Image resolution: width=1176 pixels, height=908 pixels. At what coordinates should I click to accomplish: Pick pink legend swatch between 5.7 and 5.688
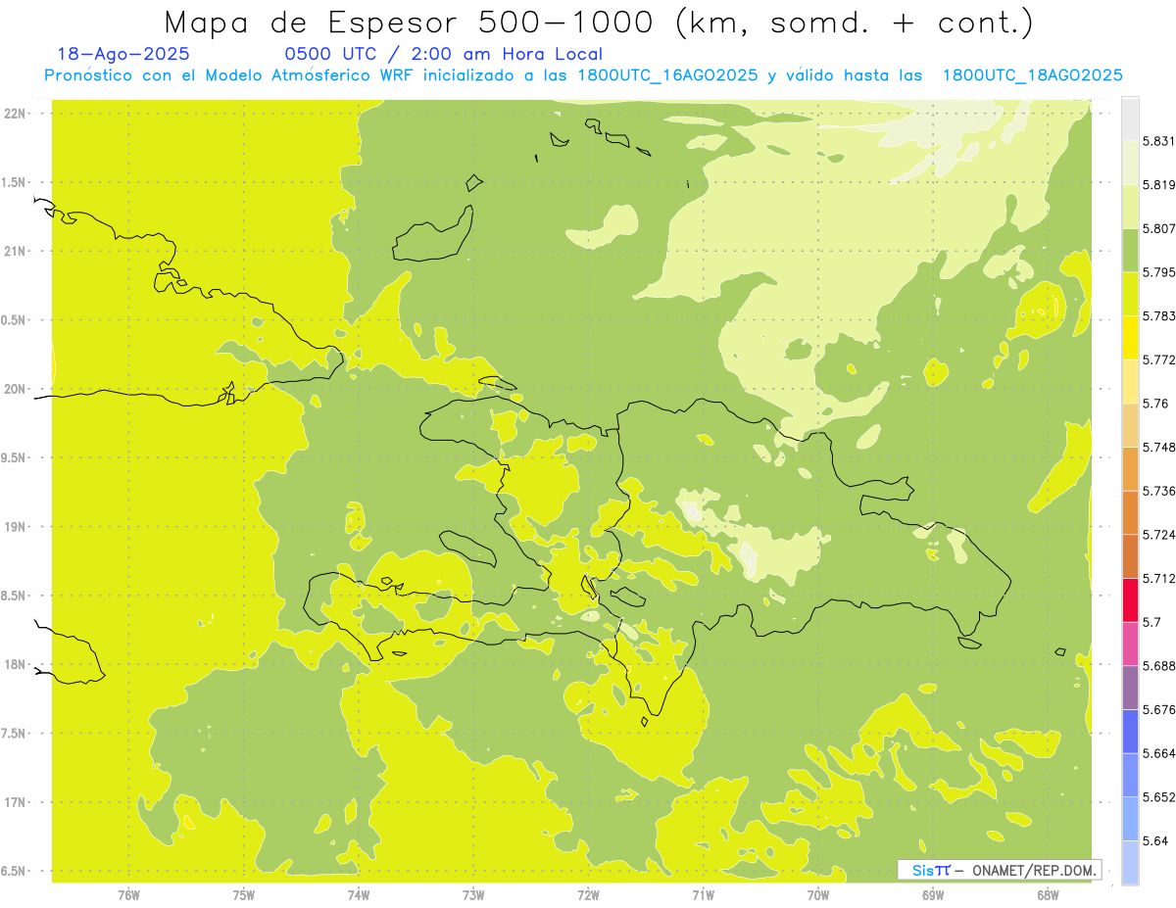[1130, 643]
